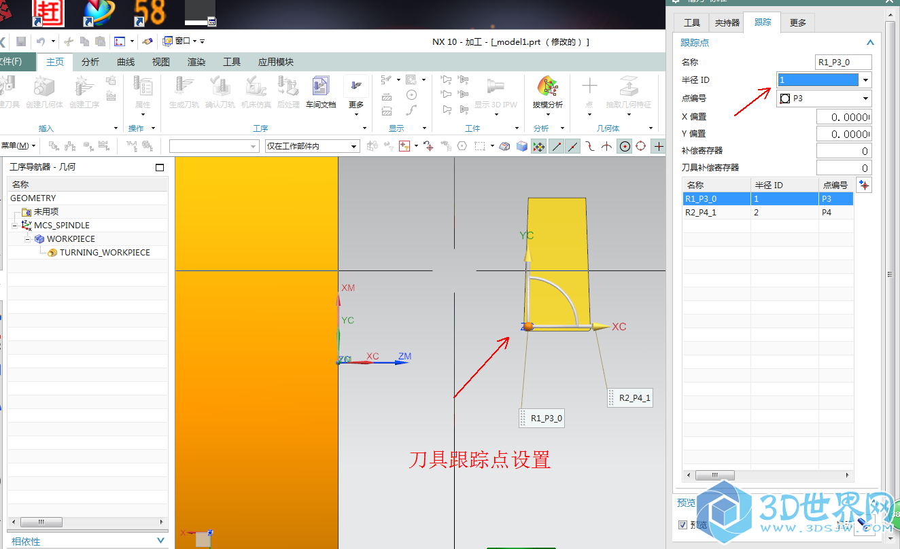The height and width of the screenshot is (549, 900).
Task: Click the touch-up brush icon in quick toolbar
Action: tap(148, 41)
